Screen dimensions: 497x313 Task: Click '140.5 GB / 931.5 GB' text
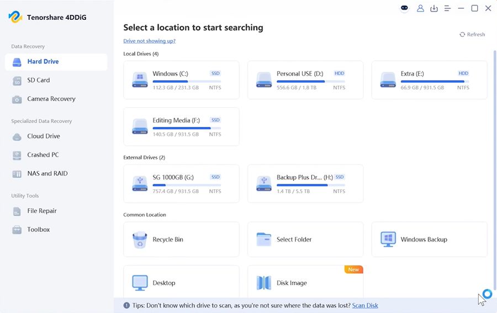coord(176,135)
